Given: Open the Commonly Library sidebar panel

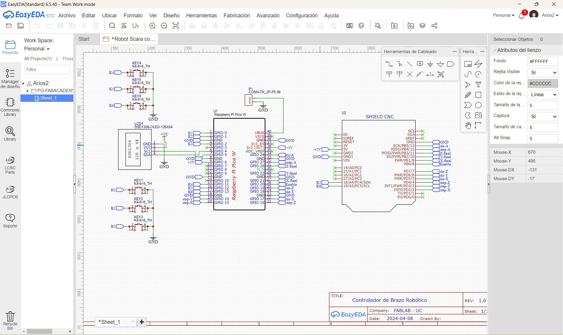Looking at the screenshot, I should click(x=10, y=107).
